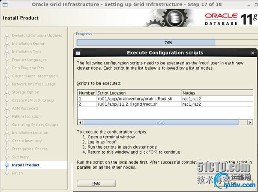Click row number 1 cell

point(87,99)
